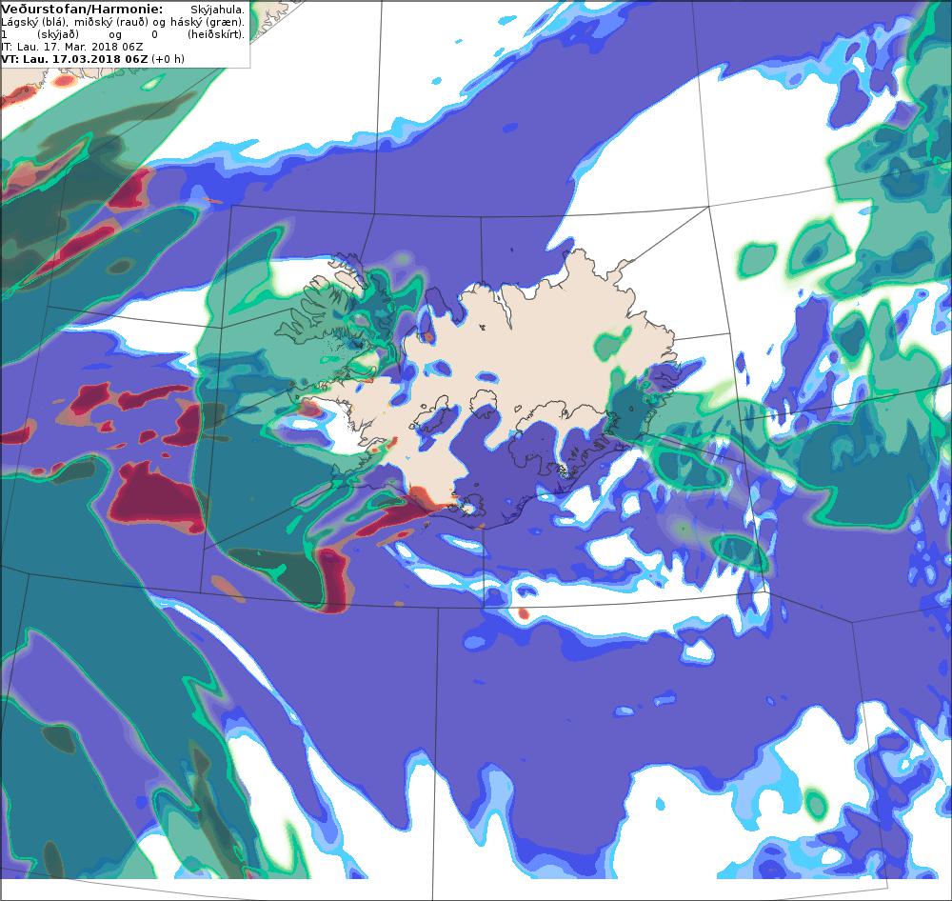This screenshot has width=952, height=901.
Task: Click the 'VT: Lau. 17.03.2018 06Z' valid time
Action: pos(74,60)
